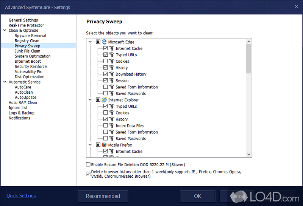Open Vulnerability Fix settings
The image size is (303, 206).
pos(28,71)
